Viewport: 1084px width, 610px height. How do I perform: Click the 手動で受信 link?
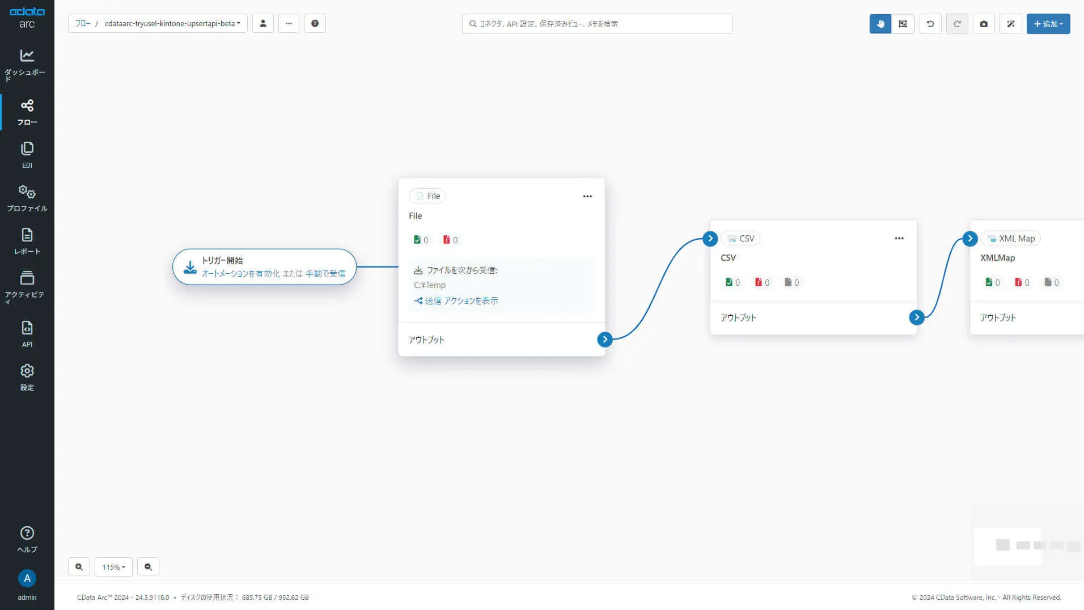coord(325,274)
